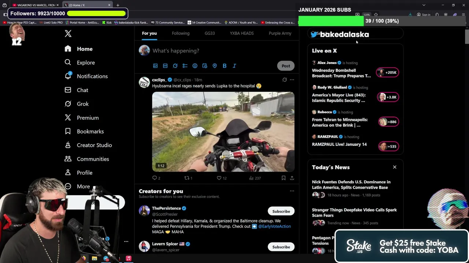Toggle bold text formatting
Screen dimensions: 469x263
pos(225,66)
